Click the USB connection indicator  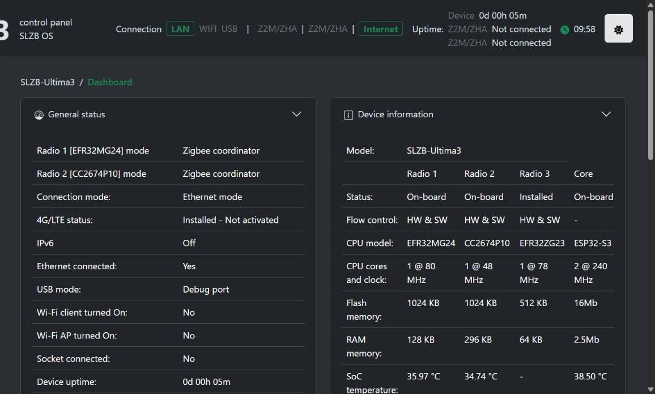229,29
